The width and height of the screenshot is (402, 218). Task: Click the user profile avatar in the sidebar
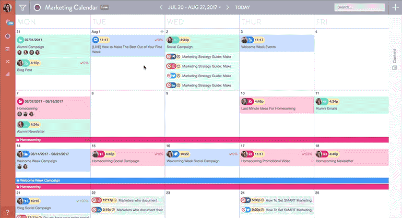pos(7,7)
